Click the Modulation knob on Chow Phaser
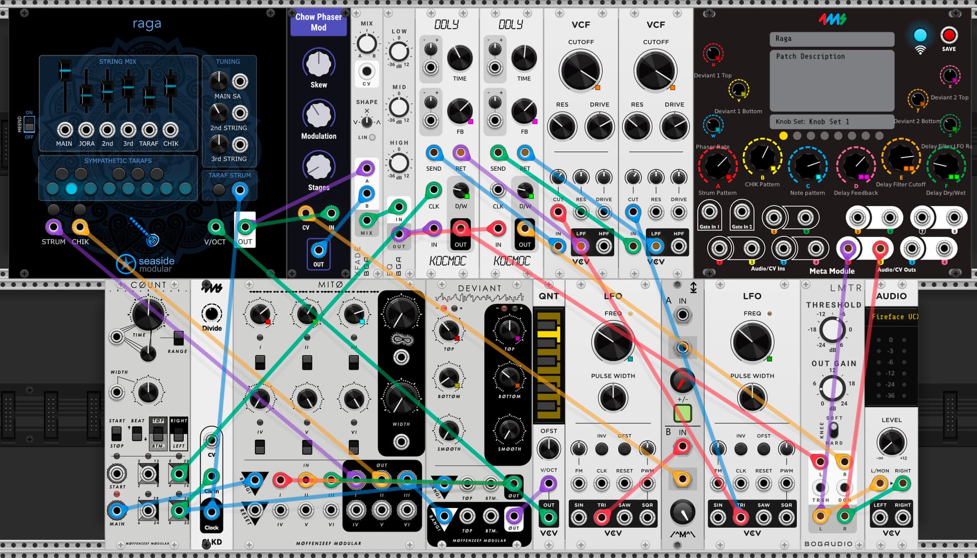The image size is (977, 558). point(319,115)
